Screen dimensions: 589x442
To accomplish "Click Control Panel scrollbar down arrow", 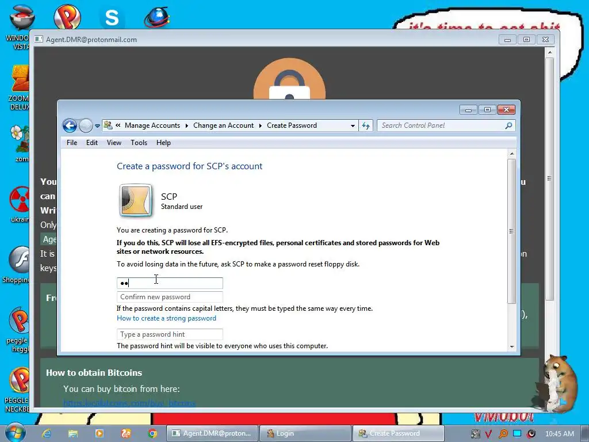I will (511, 347).
